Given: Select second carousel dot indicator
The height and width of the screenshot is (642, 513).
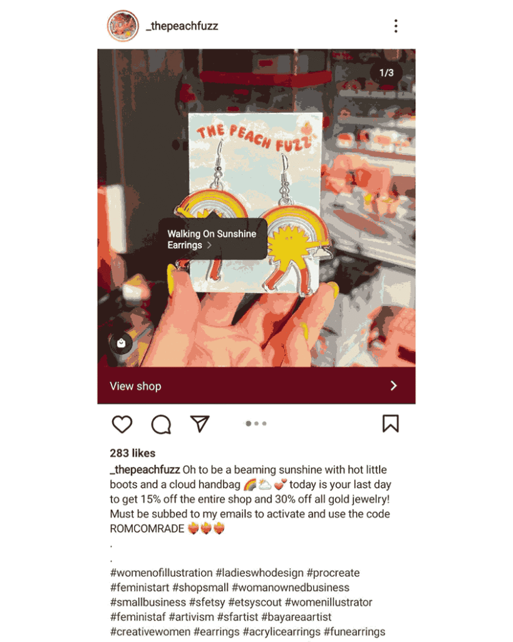Looking at the screenshot, I should [x=257, y=424].
